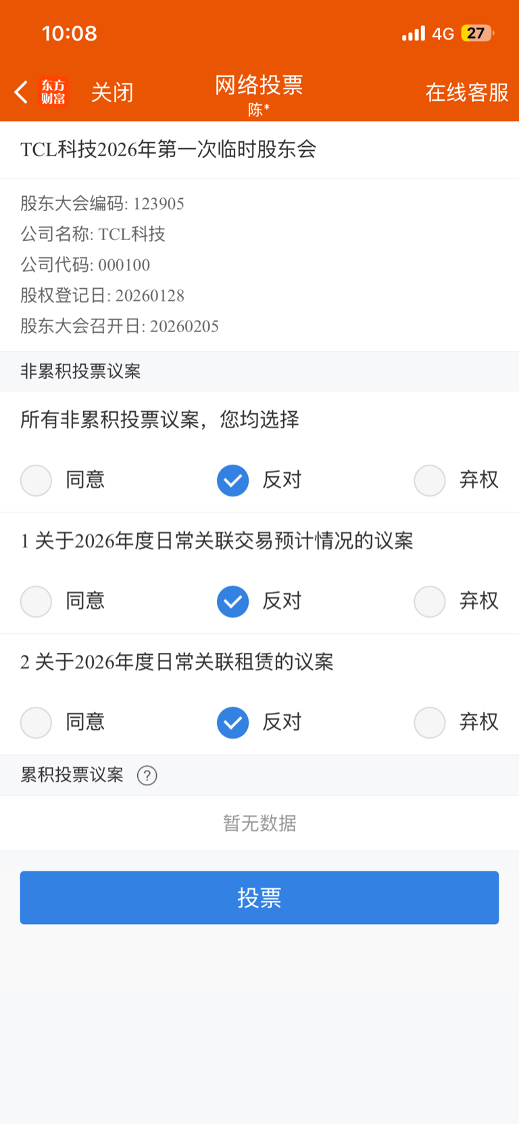
Task: Tap the TCL科技2026年第一次临时股东会 heading
Action: pos(168,150)
